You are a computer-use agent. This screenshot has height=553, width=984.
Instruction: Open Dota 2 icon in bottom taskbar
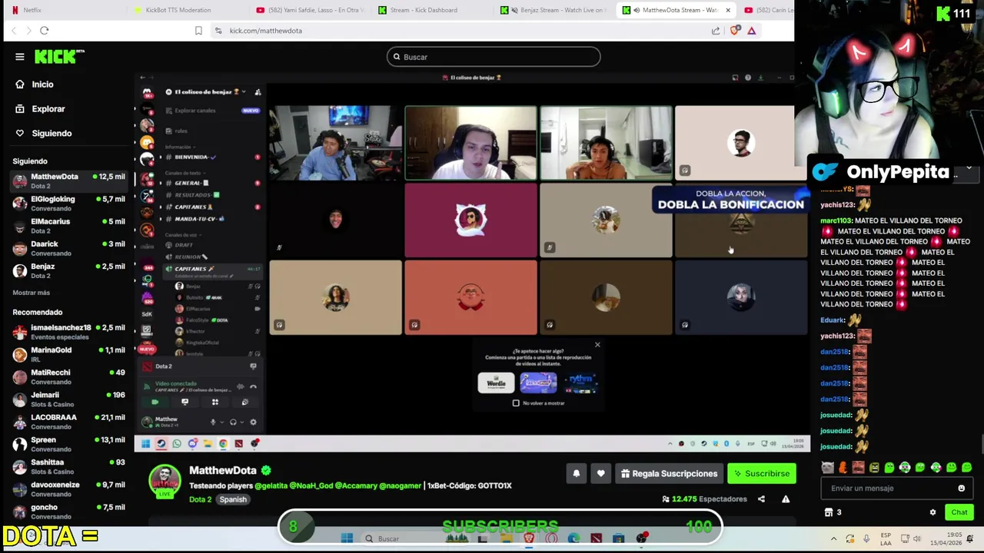(x=596, y=538)
